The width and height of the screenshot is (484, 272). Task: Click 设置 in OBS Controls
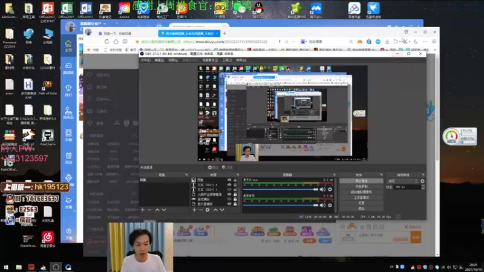tap(361, 203)
